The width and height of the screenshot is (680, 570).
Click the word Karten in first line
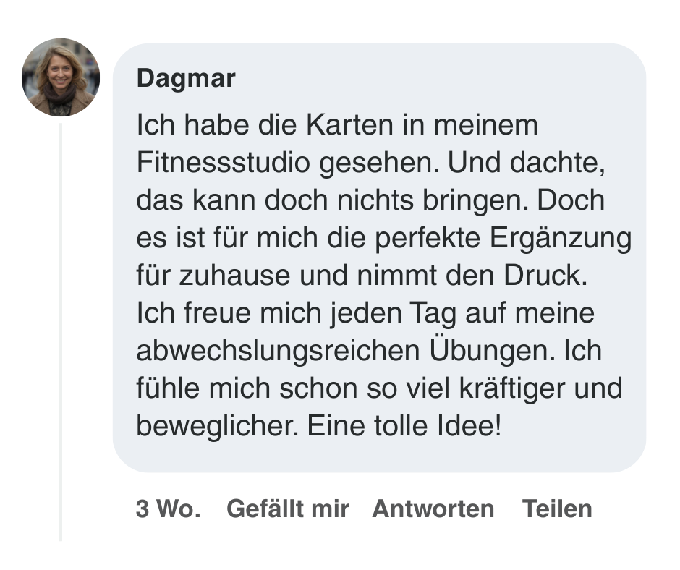tap(349, 125)
